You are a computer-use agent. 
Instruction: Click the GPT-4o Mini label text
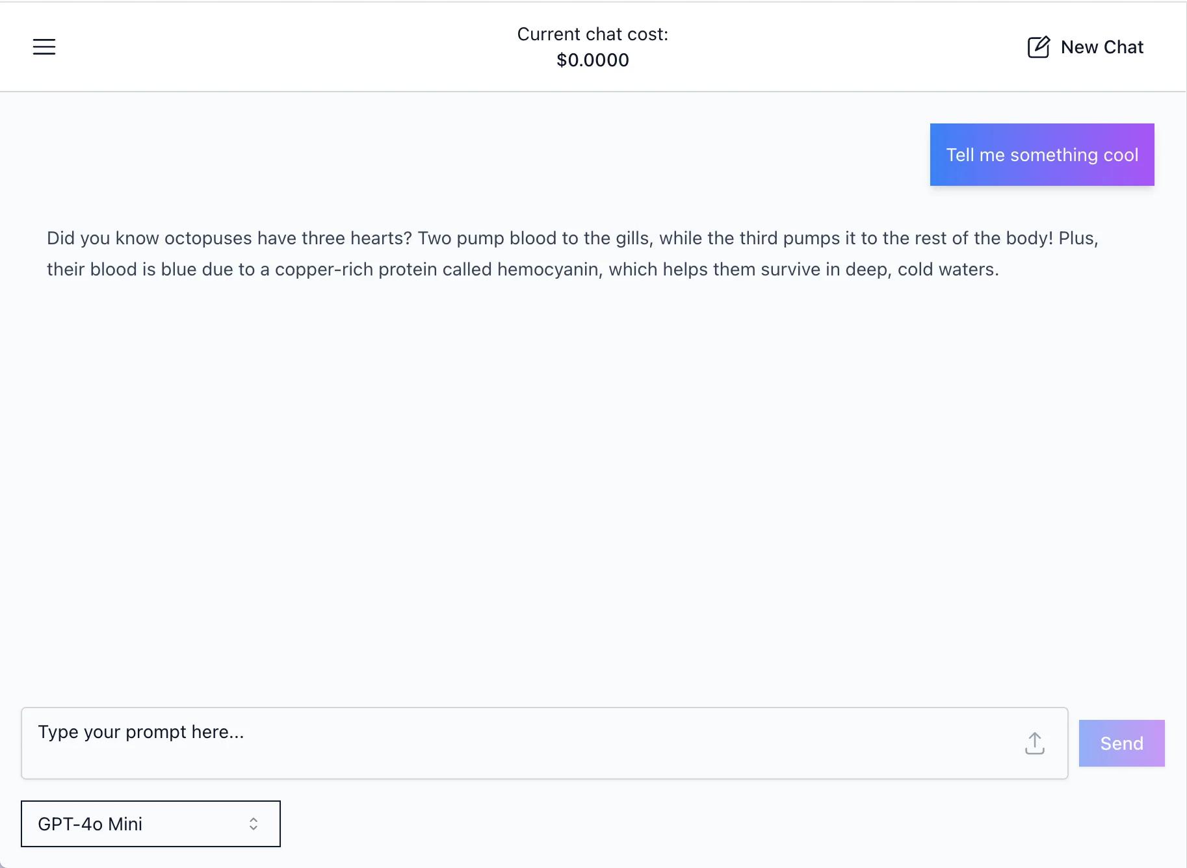(90, 824)
